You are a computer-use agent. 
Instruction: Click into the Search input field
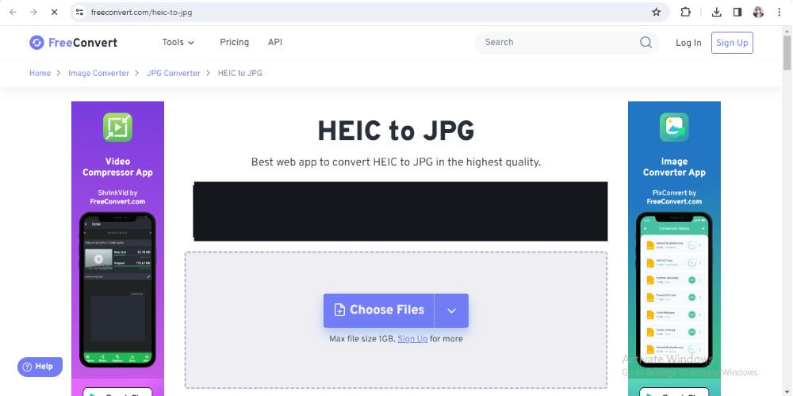[x=555, y=43]
